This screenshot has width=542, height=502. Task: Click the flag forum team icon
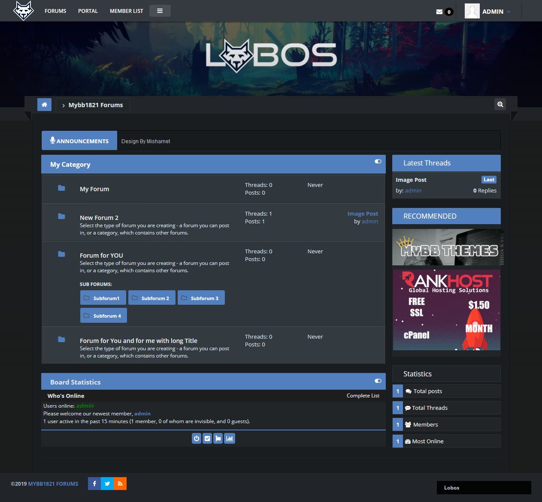(218, 438)
